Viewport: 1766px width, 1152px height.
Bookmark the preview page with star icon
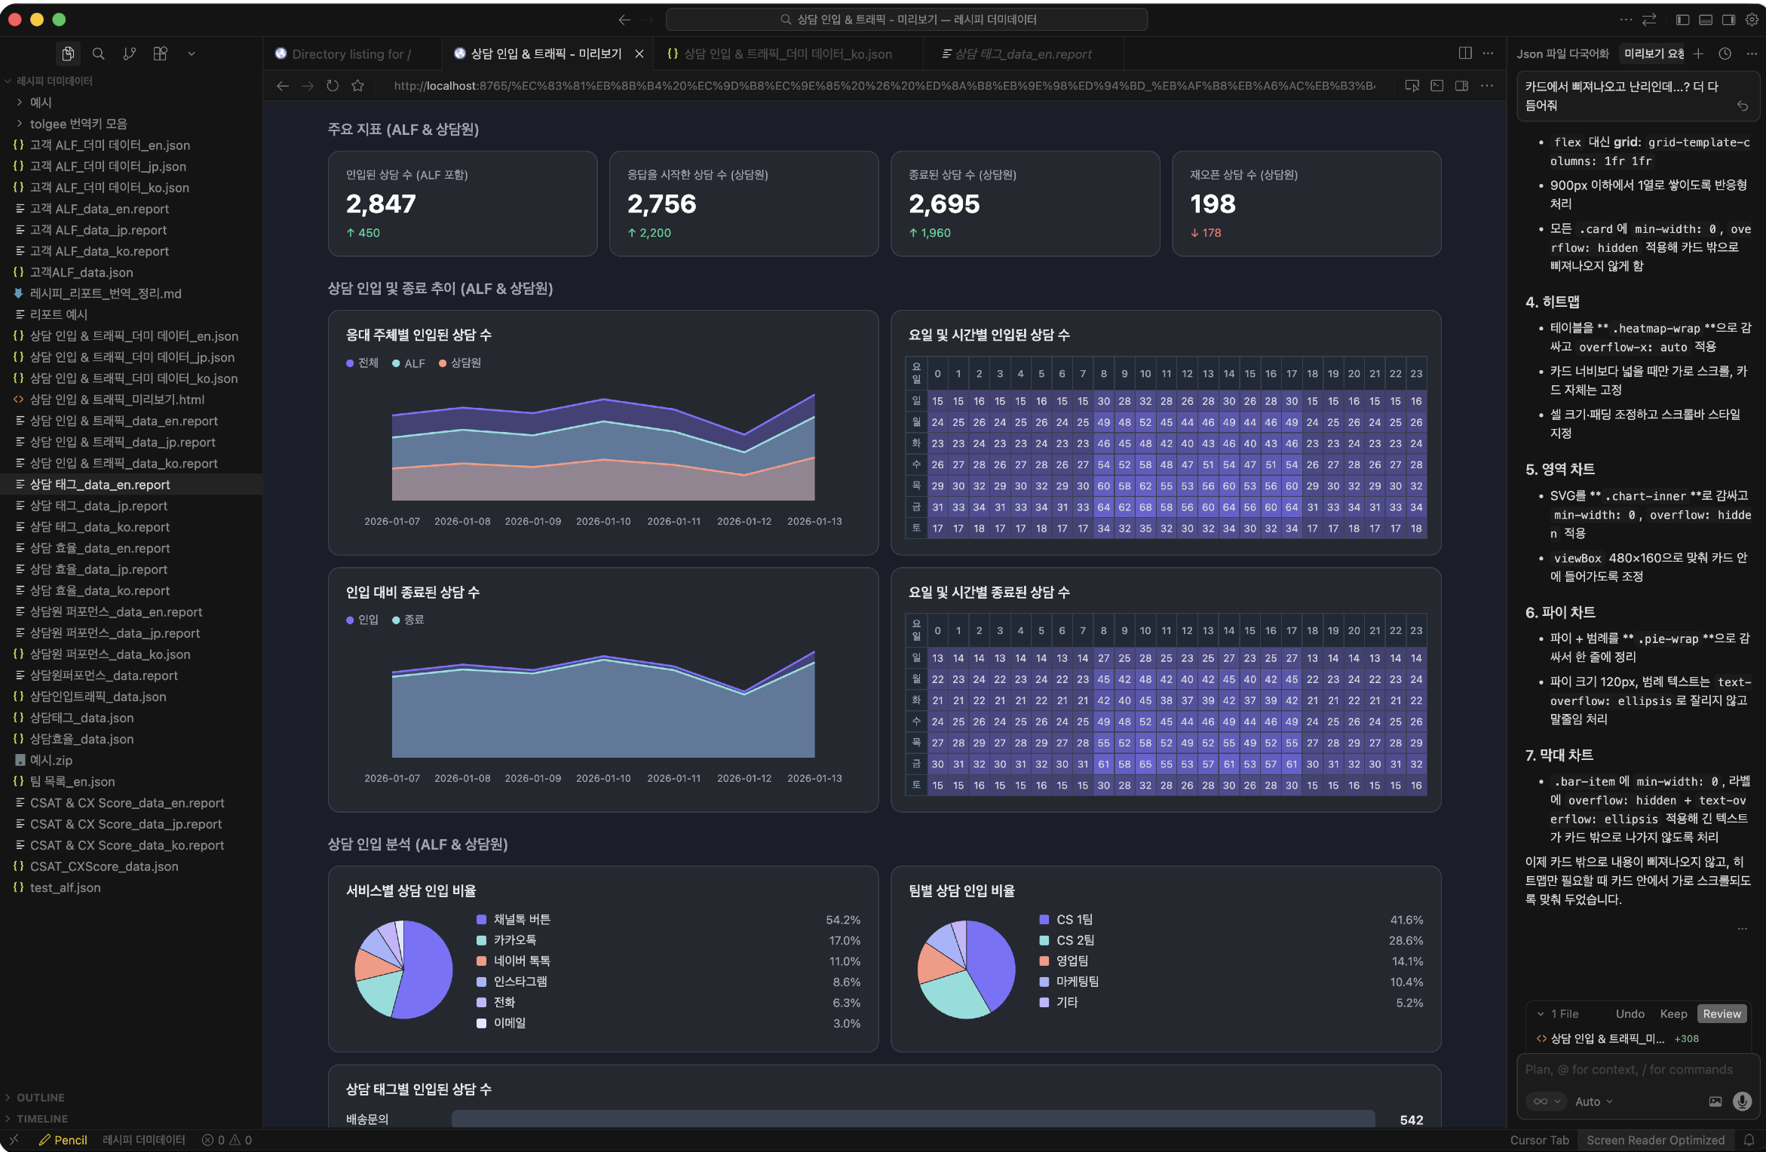click(x=358, y=86)
